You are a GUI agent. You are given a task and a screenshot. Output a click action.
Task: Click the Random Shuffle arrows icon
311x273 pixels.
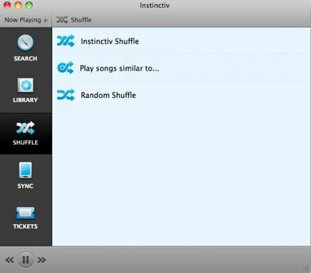[x=66, y=95]
